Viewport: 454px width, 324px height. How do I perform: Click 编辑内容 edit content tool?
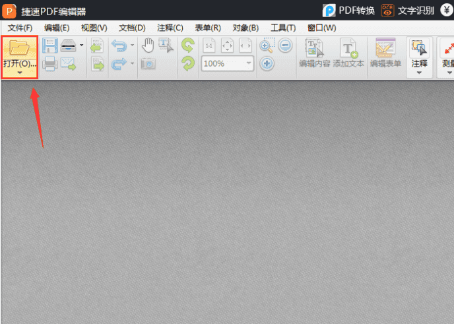point(315,53)
